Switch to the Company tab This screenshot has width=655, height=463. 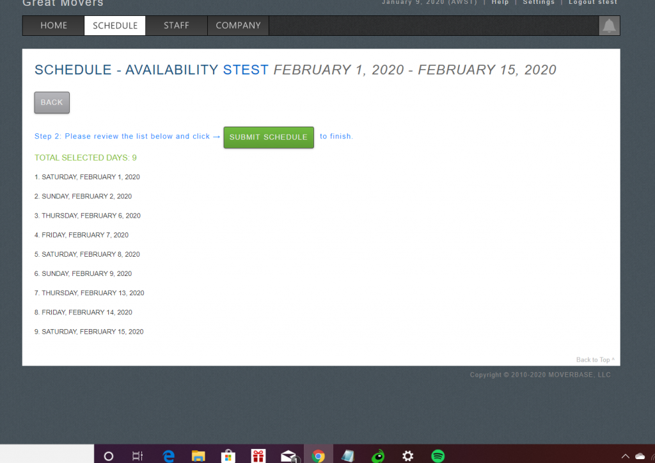coord(238,26)
